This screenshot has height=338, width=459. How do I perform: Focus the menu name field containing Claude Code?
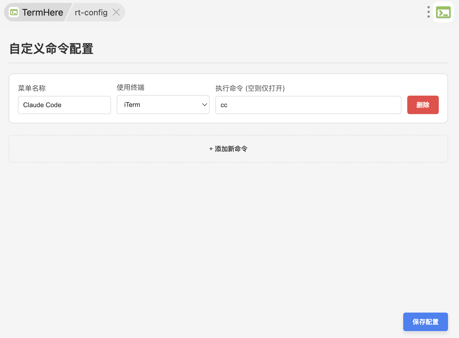[x=64, y=105]
